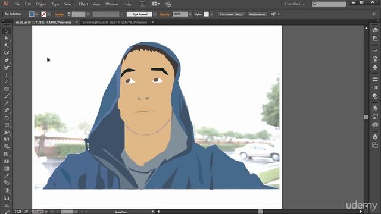Open the Fill color dropdown arrow
Image resolution: width=381 pixels, height=214 pixels.
tap(37, 14)
